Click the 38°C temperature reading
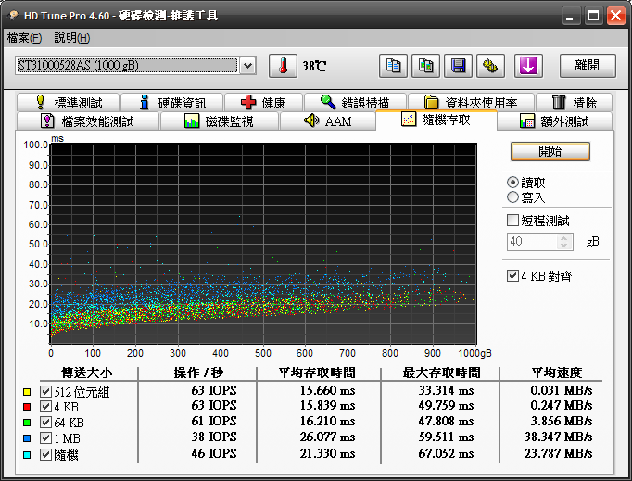The width and height of the screenshot is (632, 481). pyautogui.click(x=314, y=66)
